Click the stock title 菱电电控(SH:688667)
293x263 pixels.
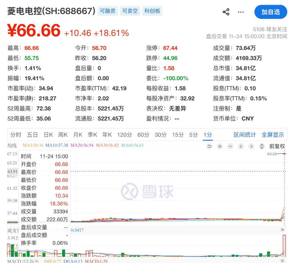point(51,11)
